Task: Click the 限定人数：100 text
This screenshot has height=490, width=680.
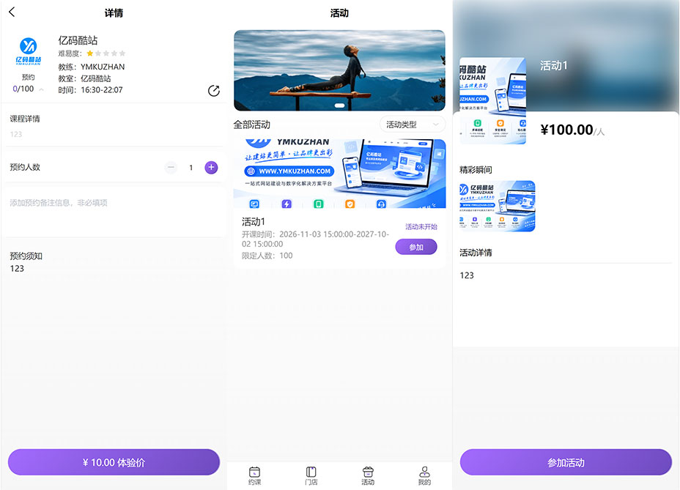Action: pyautogui.click(x=267, y=256)
